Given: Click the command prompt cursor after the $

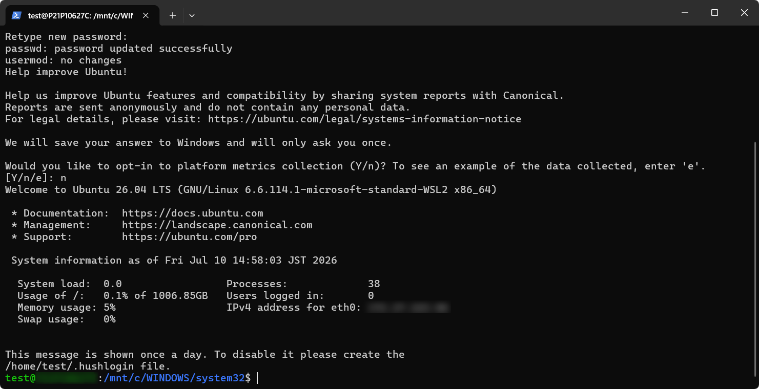Looking at the screenshot, I should click(x=258, y=378).
